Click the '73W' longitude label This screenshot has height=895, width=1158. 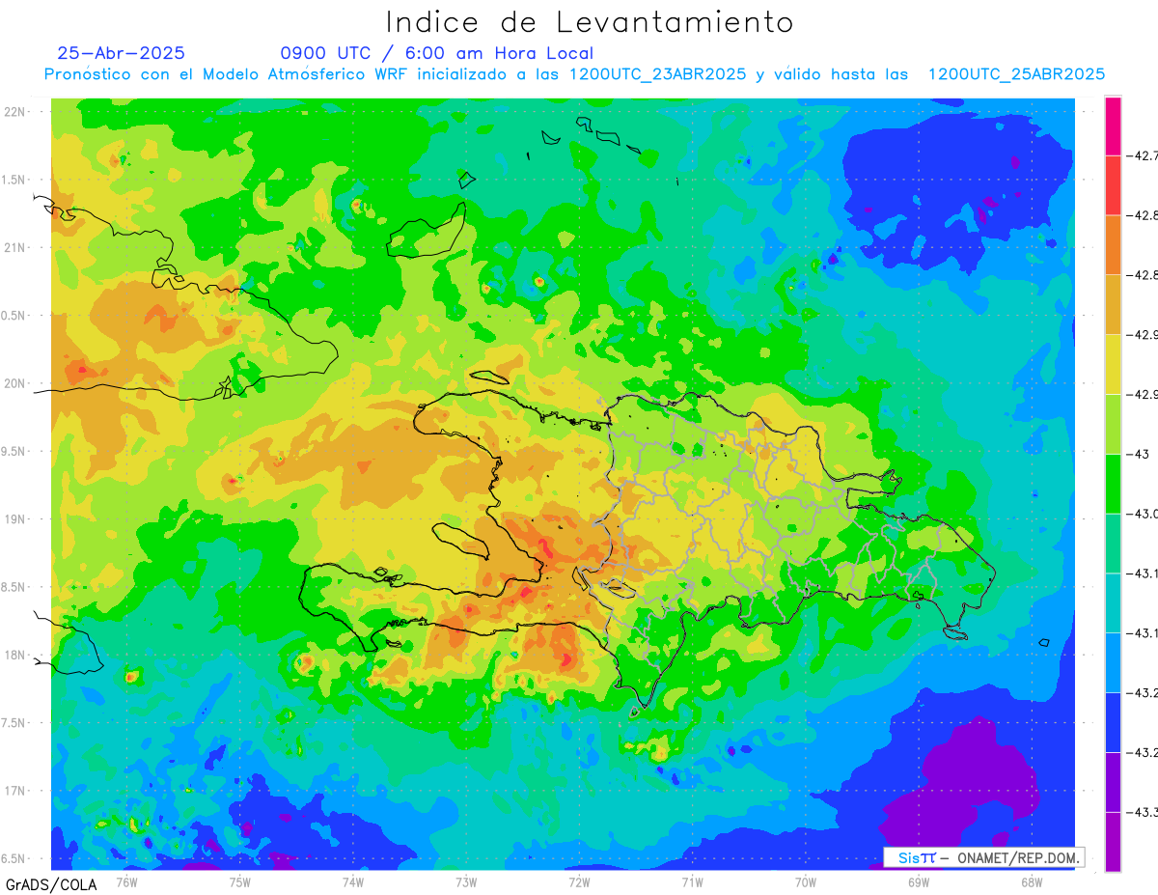click(466, 881)
